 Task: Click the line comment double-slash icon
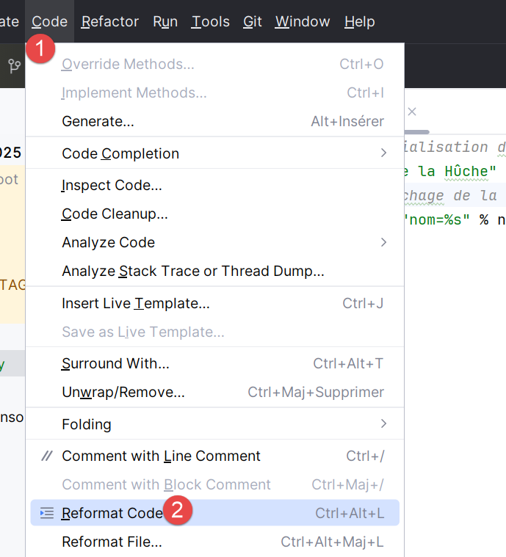(47, 456)
